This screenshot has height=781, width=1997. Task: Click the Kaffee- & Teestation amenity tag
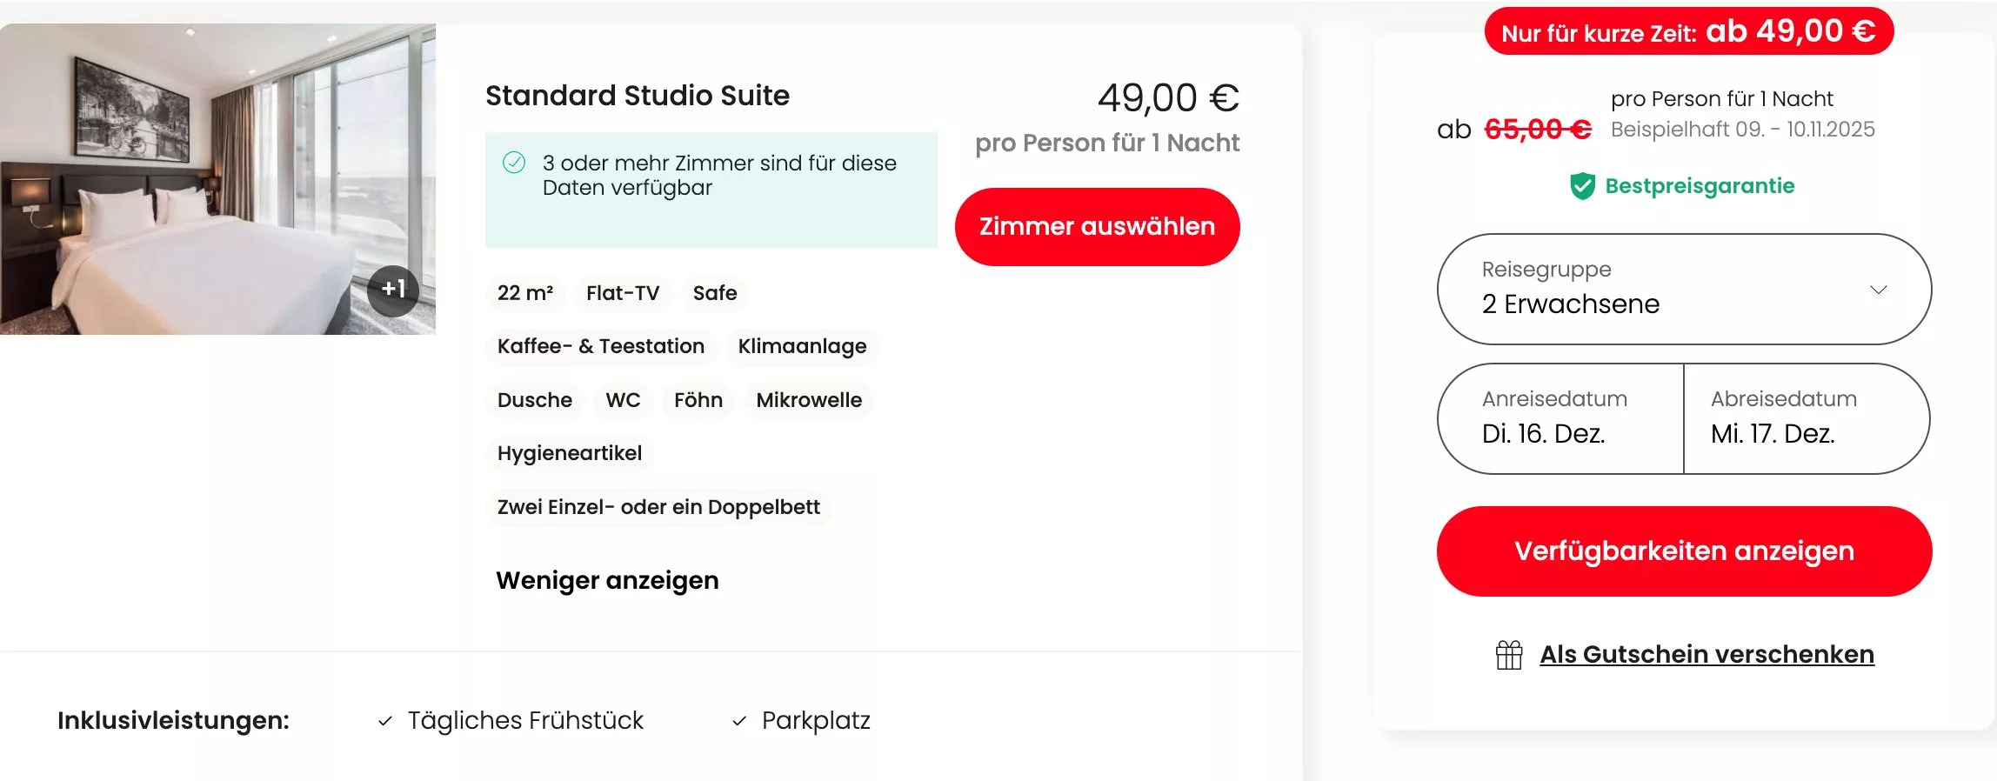click(x=601, y=346)
